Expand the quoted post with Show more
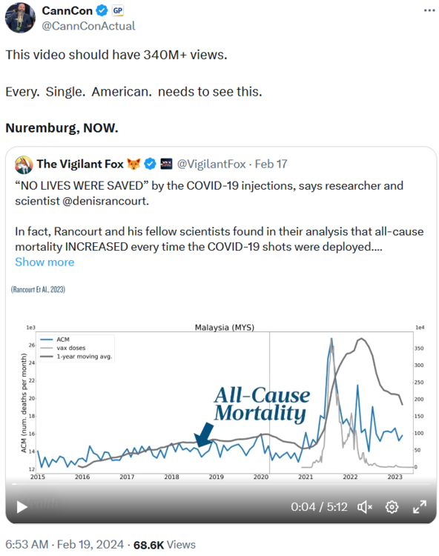Image resolution: width=439 pixels, height=556 pixels. (x=44, y=262)
